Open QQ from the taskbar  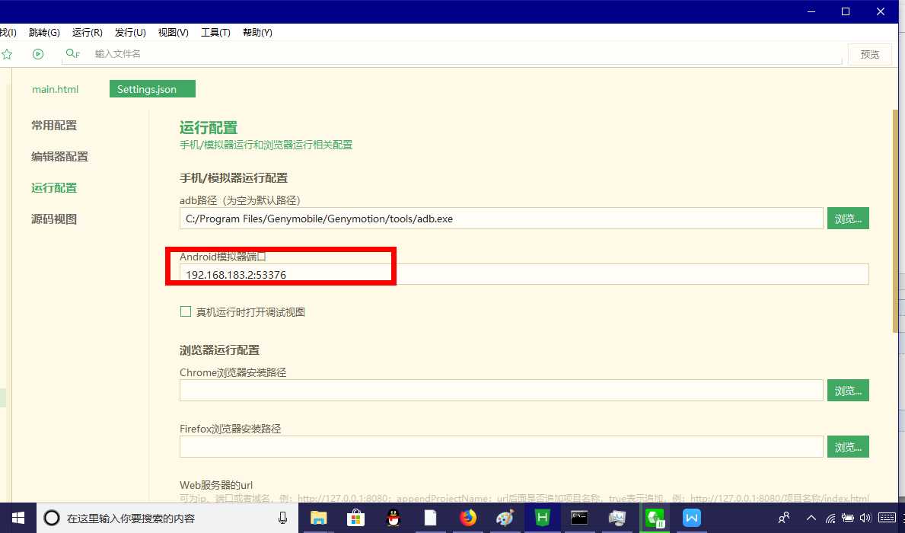(x=393, y=519)
